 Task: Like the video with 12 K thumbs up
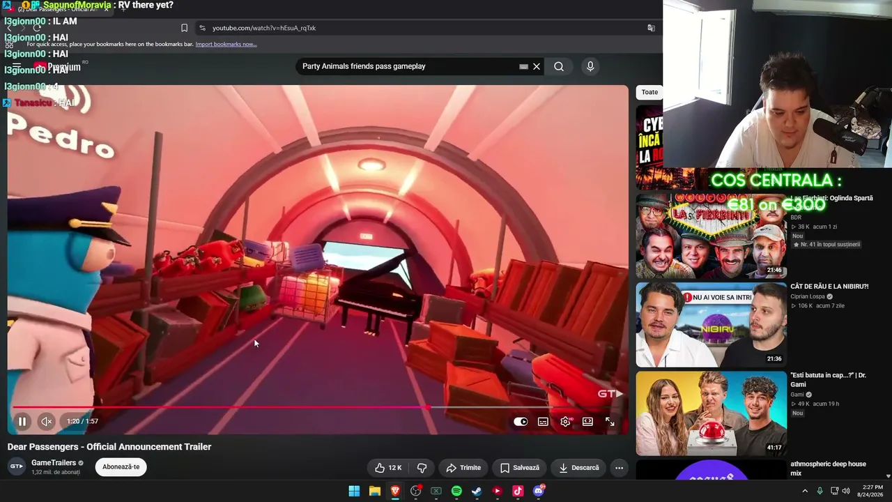[x=388, y=468]
